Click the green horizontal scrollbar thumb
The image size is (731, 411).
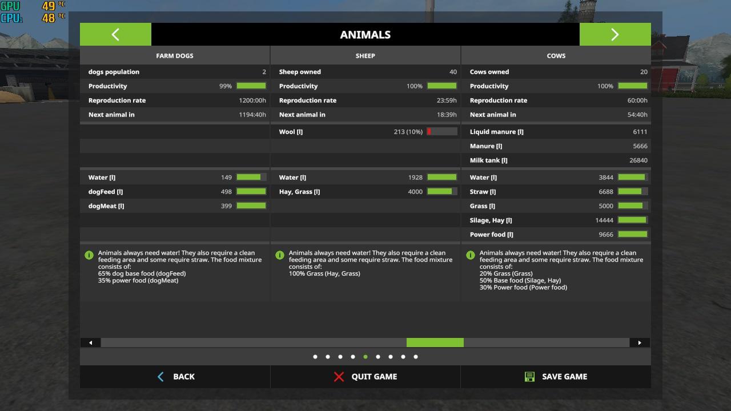pos(435,342)
